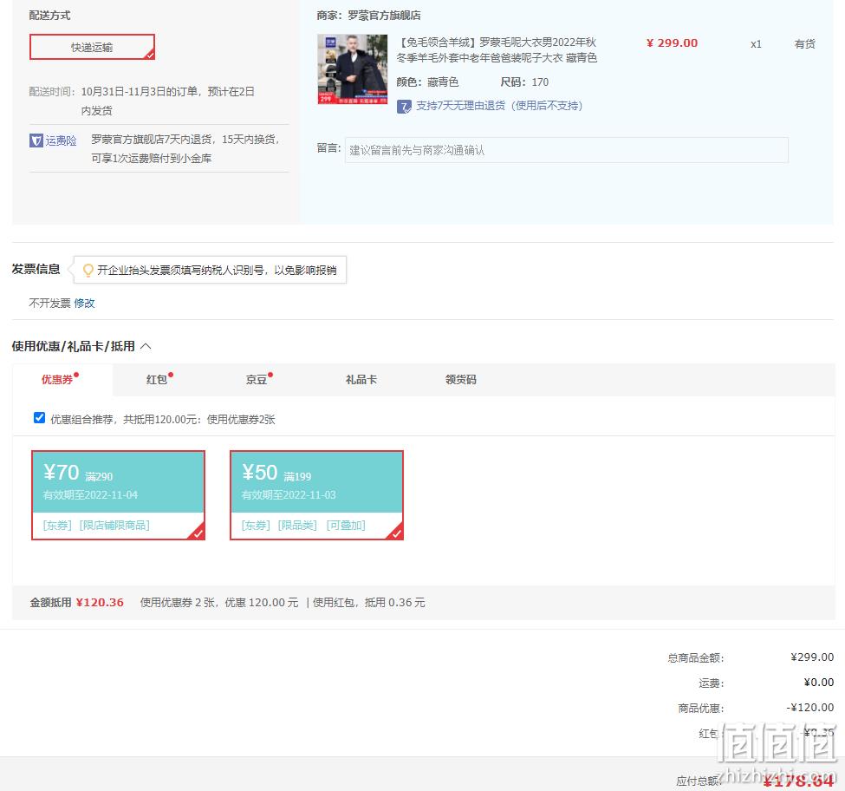
Task: Click the 7-day return badge icon
Action: tap(404, 106)
